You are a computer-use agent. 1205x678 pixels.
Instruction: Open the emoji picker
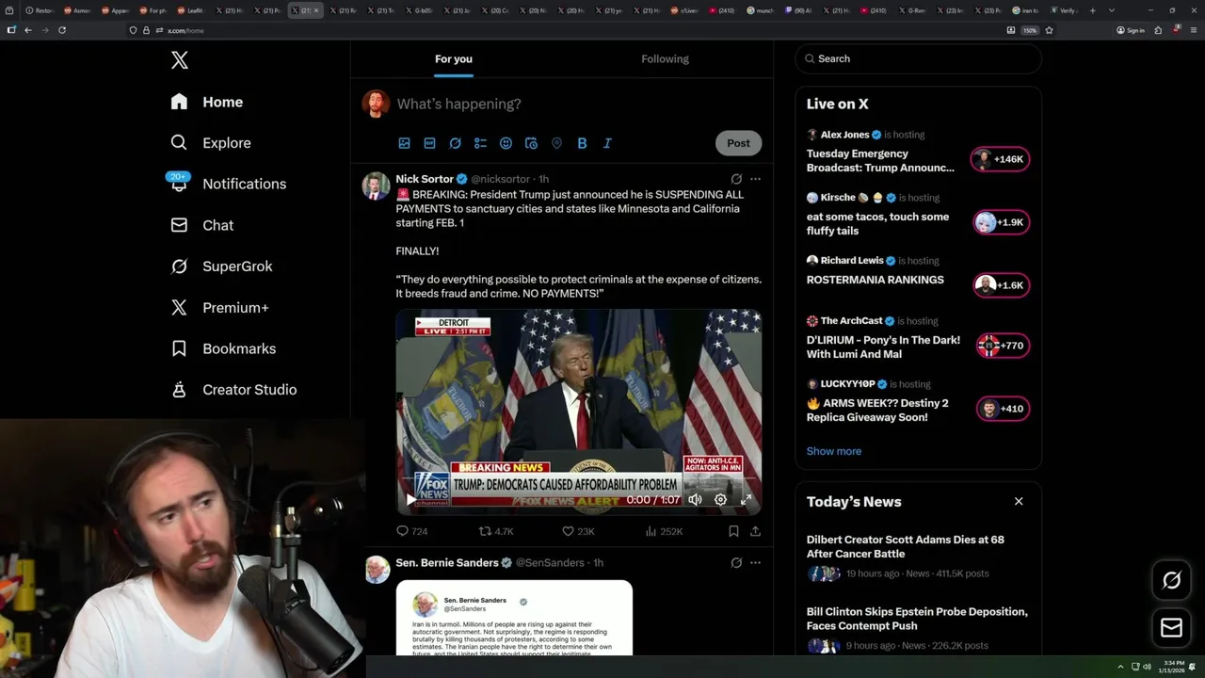click(x=506, y=143)
